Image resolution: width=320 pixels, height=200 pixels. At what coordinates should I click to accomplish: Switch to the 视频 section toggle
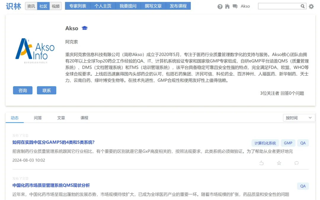(x=55, y=6)
